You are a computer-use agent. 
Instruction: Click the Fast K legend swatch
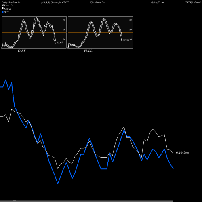pyautogui.click(x=2, y=8)
